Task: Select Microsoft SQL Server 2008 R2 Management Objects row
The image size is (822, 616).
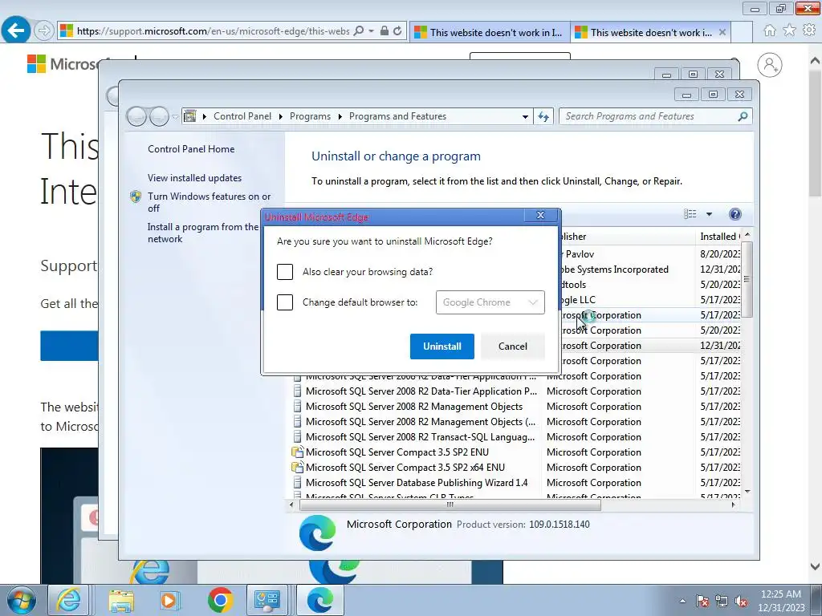Action: 414,407
